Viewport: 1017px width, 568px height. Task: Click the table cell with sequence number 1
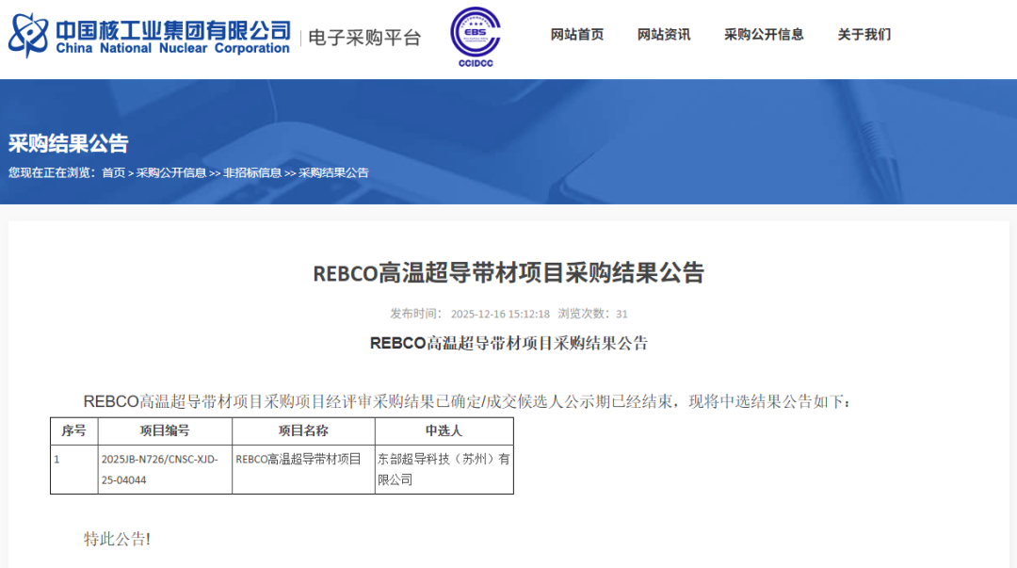coord(74,469)
